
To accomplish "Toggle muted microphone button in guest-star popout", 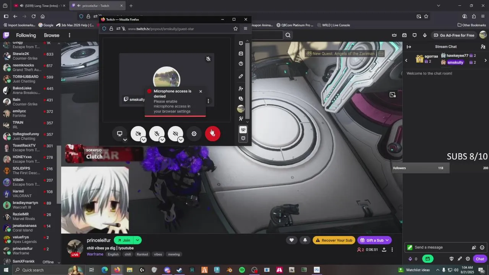I will coord(157,133).
